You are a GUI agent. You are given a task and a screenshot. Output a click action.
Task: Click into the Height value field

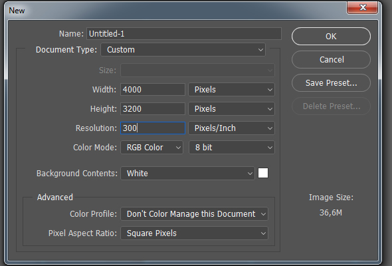coord(153,109)
